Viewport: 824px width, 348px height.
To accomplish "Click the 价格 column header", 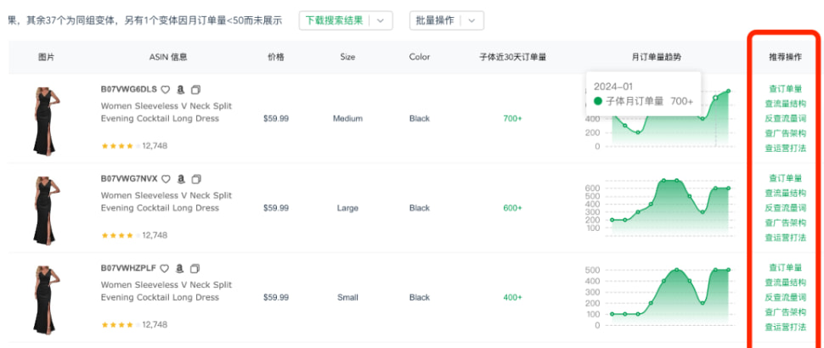I will point(276,57).
